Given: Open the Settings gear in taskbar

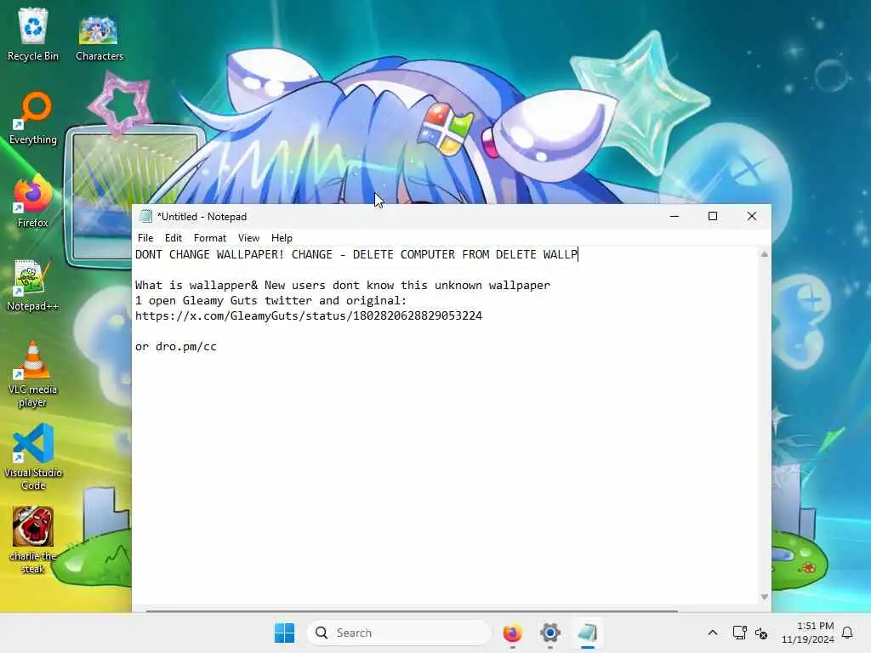Looking at the screenshot, I should 550,633.
